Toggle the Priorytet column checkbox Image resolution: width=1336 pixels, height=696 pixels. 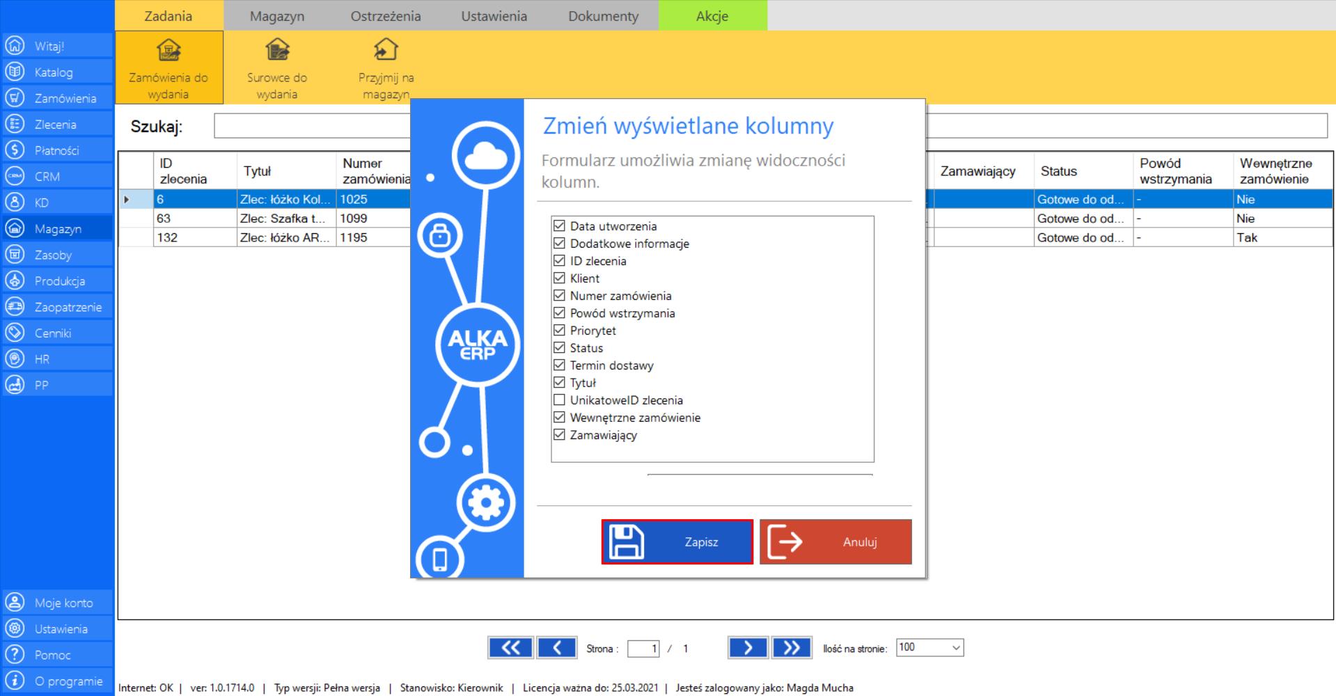pyautogui.click(x=559, y=331)
